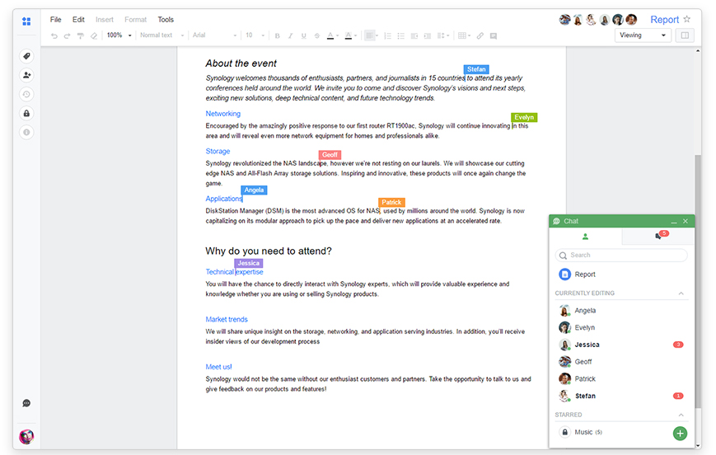The width and height of the screenshot is (716, 455).
Task: Open chat with Jessica
Action: tap(622, 345)
